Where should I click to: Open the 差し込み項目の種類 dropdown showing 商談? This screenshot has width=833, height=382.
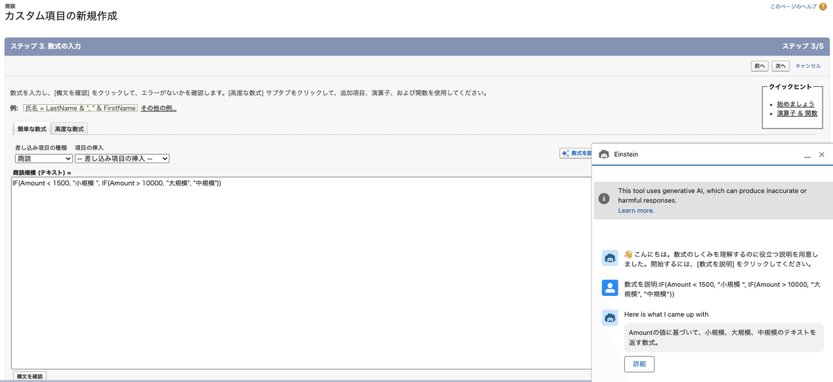click(43, 158)
